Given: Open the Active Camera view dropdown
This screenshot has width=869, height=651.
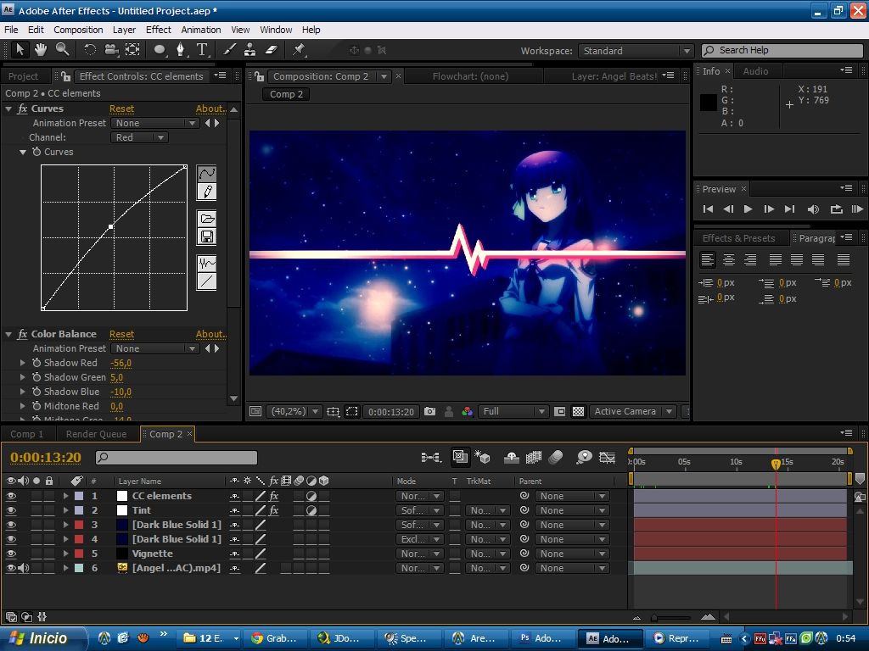Looking at the screenshot, I should click(x=632, y=411).
